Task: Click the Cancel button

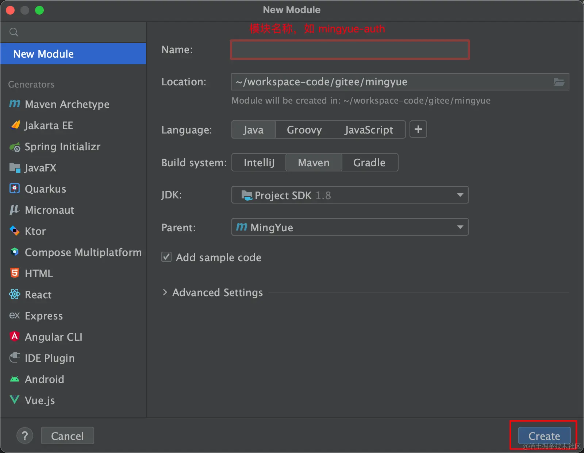Action: tap(68, 435)
